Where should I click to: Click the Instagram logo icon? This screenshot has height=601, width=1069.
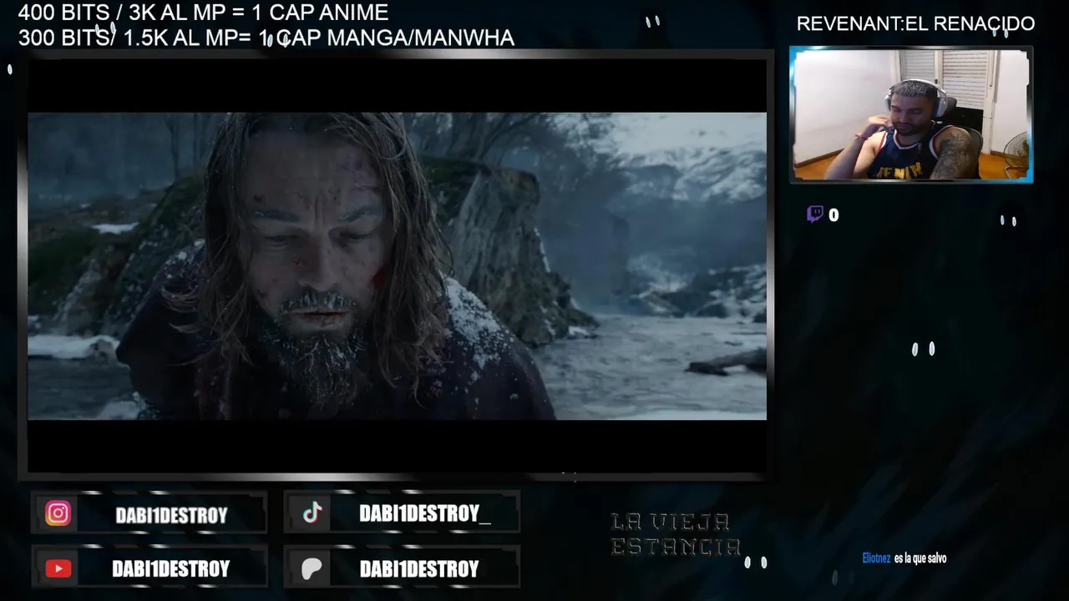(x=58, y=513)
